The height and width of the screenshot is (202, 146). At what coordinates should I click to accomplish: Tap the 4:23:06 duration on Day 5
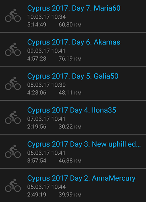click(x=37, y=93)
